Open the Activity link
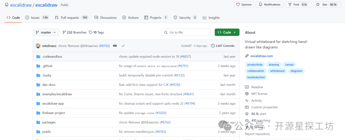Image resolution: width=345 pixels, height=140 pixels. click(257, 101)
